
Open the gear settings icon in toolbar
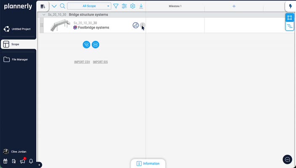(133, 6)
